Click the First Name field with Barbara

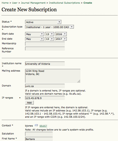pyautogui.click(x=39, y=139)
